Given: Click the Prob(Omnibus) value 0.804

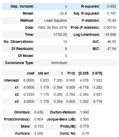Looking at the screenshot, I should (39, 119).
